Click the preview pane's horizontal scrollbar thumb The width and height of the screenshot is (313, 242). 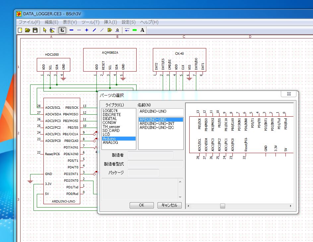click(x=222, y=206)
